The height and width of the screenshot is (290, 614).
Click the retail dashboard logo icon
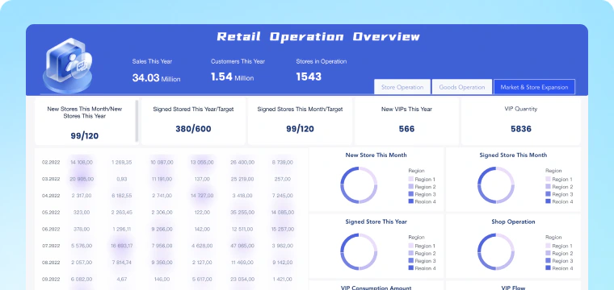click(x=67, y=65)
